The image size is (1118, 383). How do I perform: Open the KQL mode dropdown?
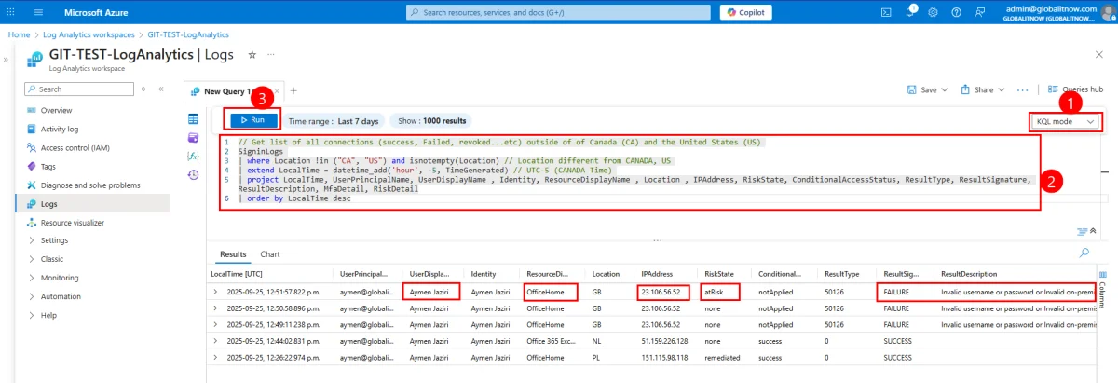pos(1067,121)
